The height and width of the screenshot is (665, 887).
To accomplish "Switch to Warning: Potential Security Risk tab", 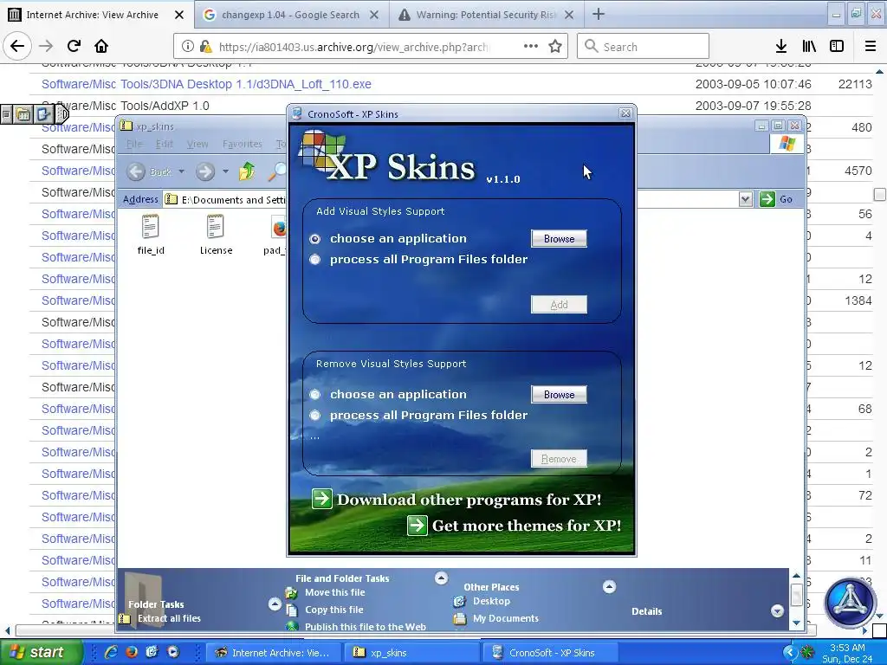I will (x=485, y=15).
